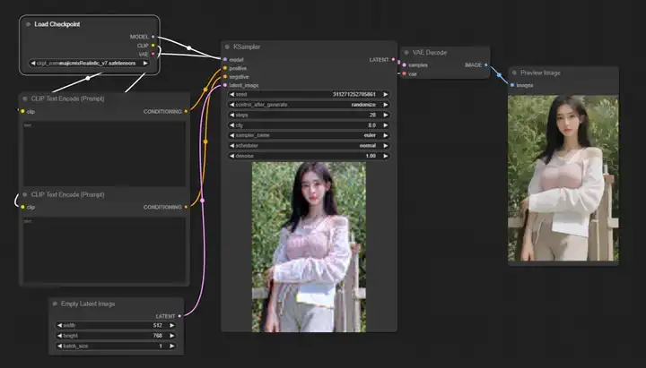Open control_after_generate dropdown set to randomize

(309, 104)
